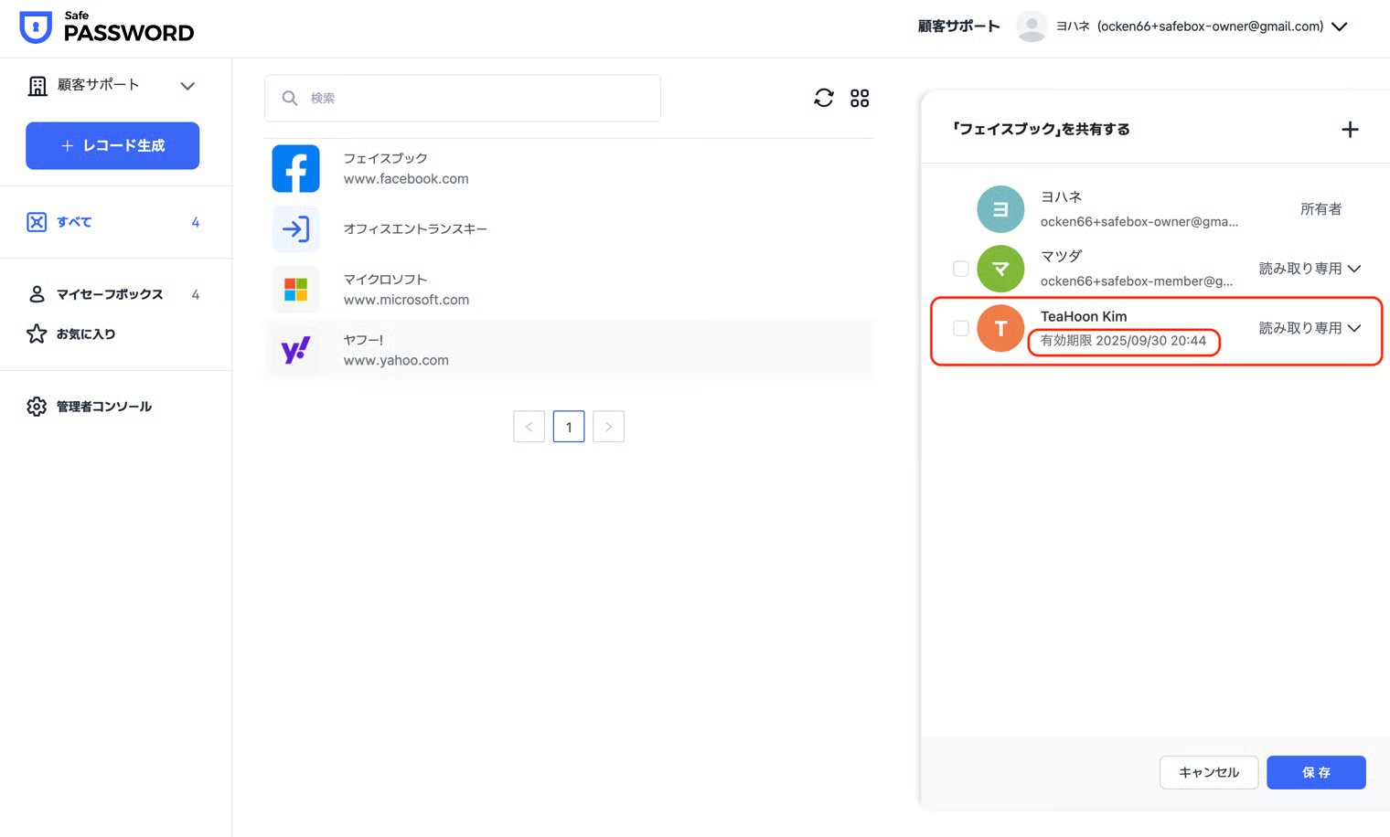This screenshot has width=1390, height=837.
Task: Tick the checkbox for TeaHoon Kim
Action: coord(960,328)
